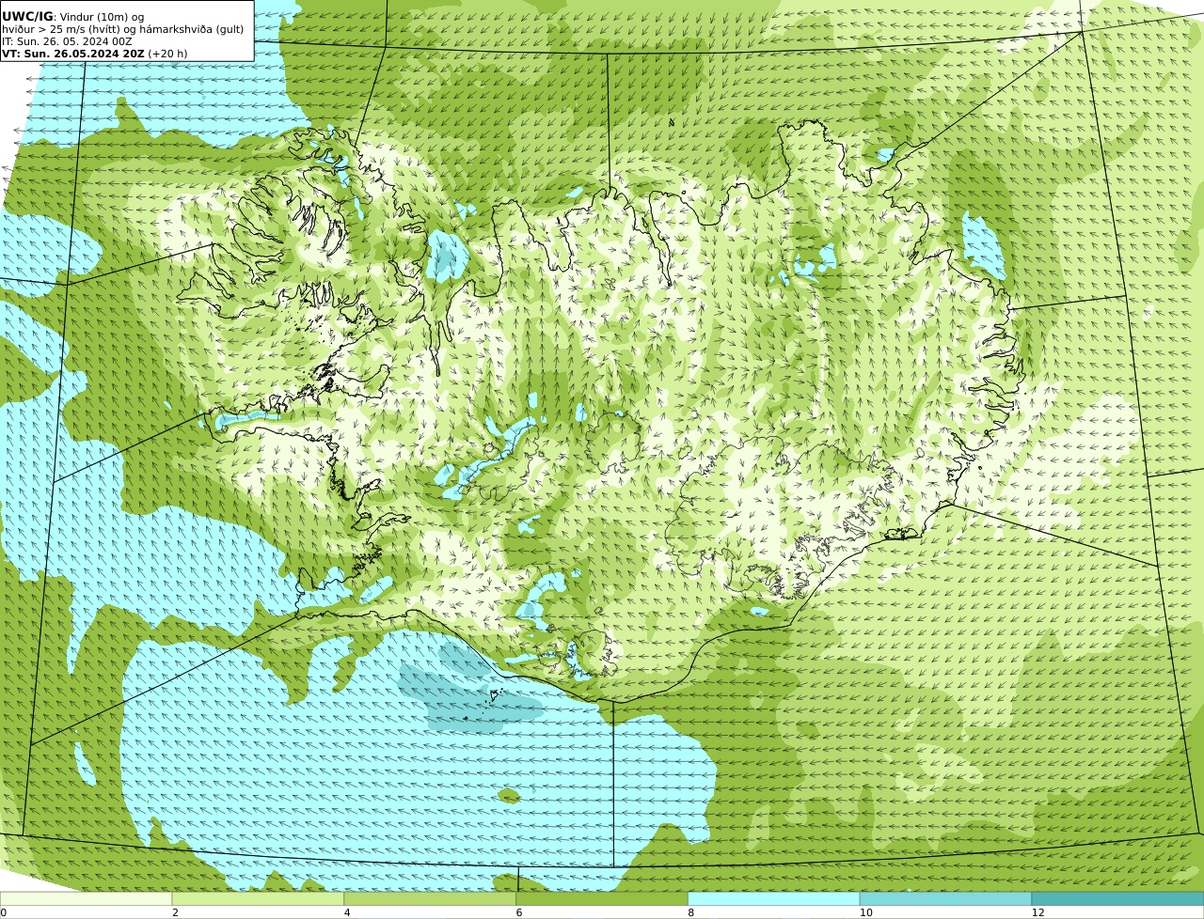This screenshot has height=919, width=1204.
Task: Click the legend scale label '10'
Action: pyautogui.click(x=865, y=912)
